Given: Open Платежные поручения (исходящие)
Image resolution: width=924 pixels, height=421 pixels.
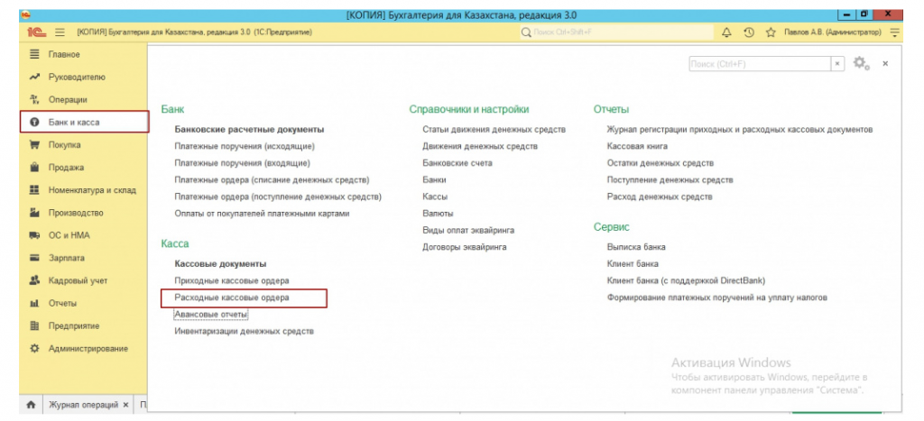Looking at the screenshot, I should click(x=245, y=146).
